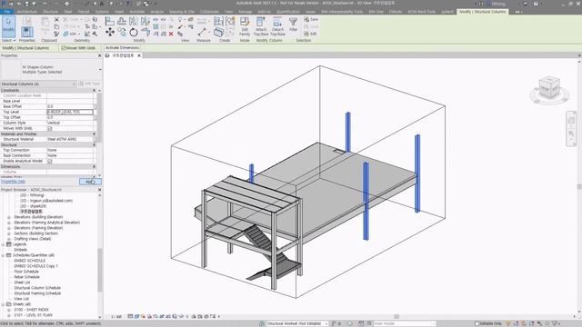Select Floor Schedule in browser

pyautogui.click(x=26, y=272)
